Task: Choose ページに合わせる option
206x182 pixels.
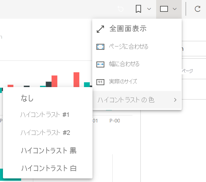Action: [137, 47]
